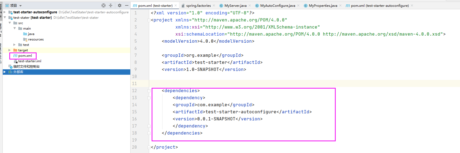Close the MyServer.java tab
The height and width of the screenshot is (153, 460).
tap(250, 5)
